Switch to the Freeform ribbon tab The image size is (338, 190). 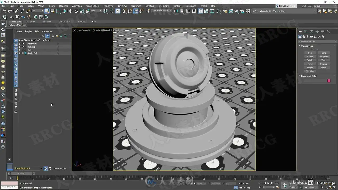pos(31,22)
